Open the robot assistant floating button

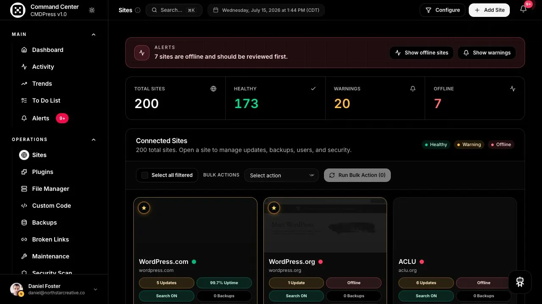tap(520, 282)
